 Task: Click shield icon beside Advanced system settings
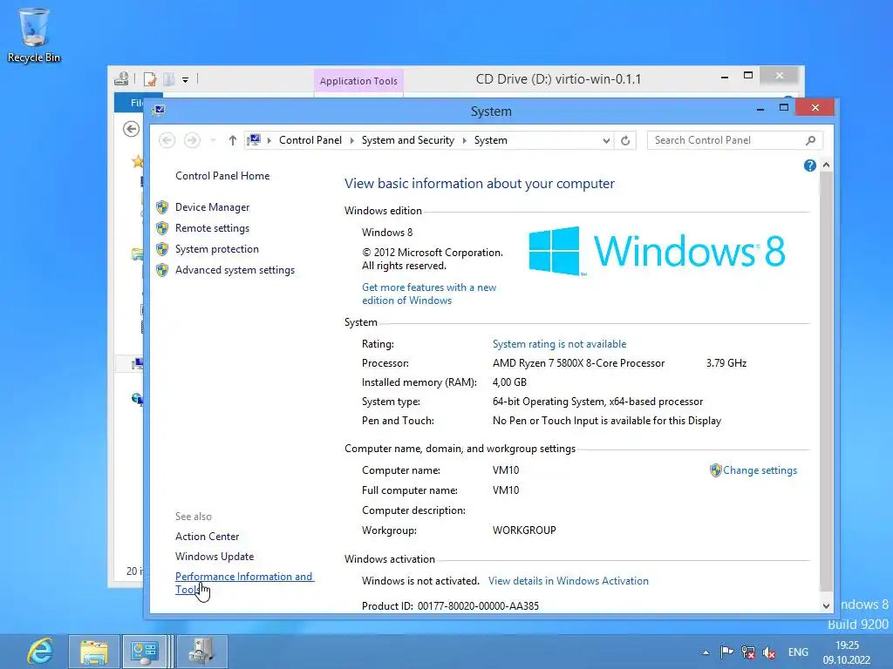162,270
